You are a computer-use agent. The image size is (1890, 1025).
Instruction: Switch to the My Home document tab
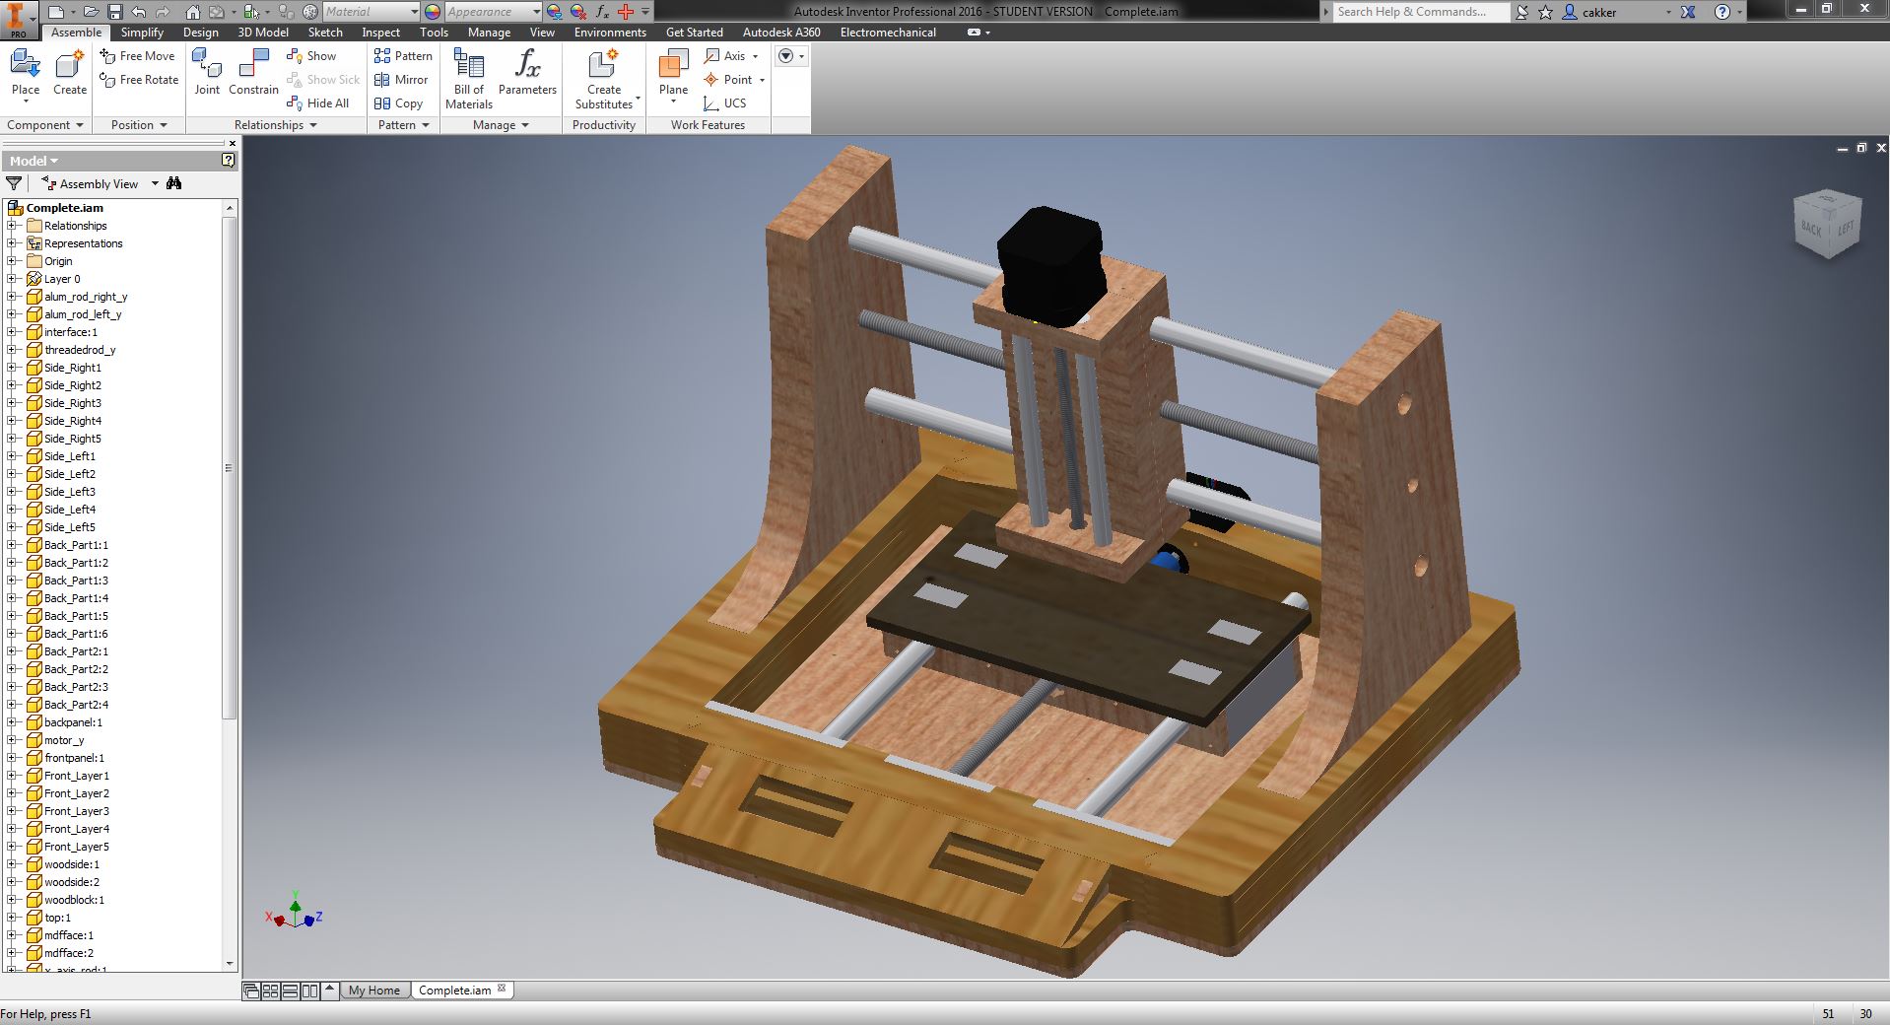pos(374,991)
